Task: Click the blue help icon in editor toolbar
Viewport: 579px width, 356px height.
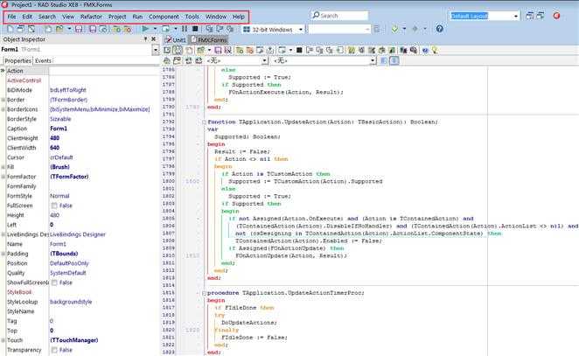Action: [x=425, y=50]
